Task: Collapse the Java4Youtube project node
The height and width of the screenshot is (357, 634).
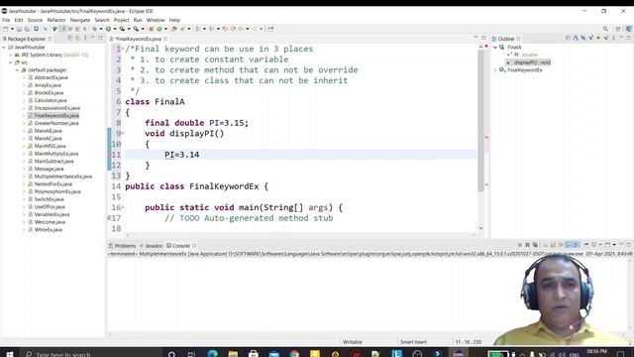Action: tap(4, 47)
